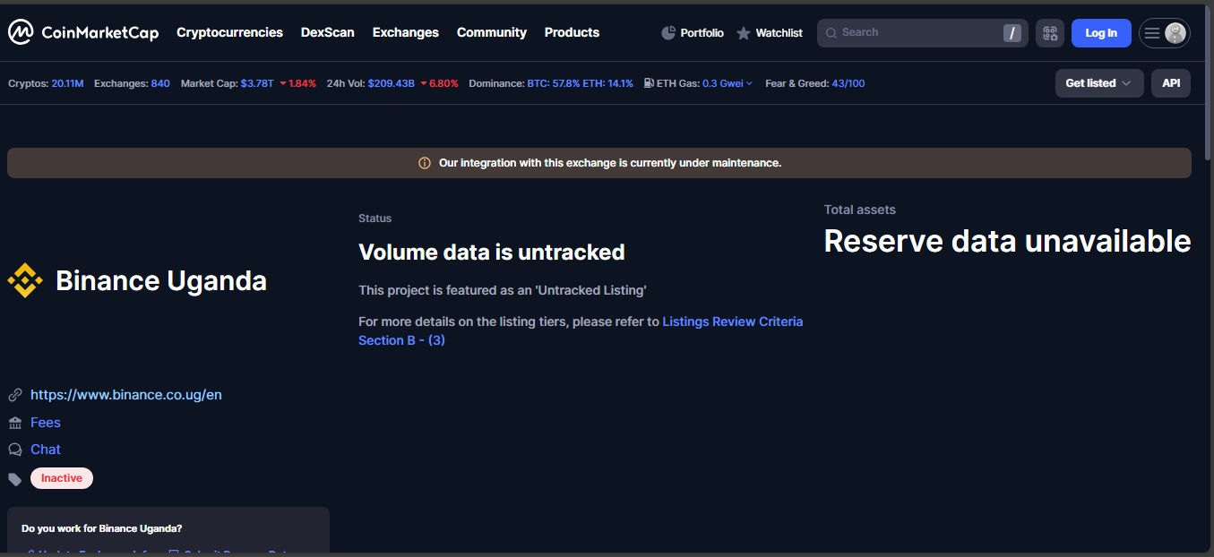Open Portfolio pie chart icon
1214x557 pixels.
(668, 33)
